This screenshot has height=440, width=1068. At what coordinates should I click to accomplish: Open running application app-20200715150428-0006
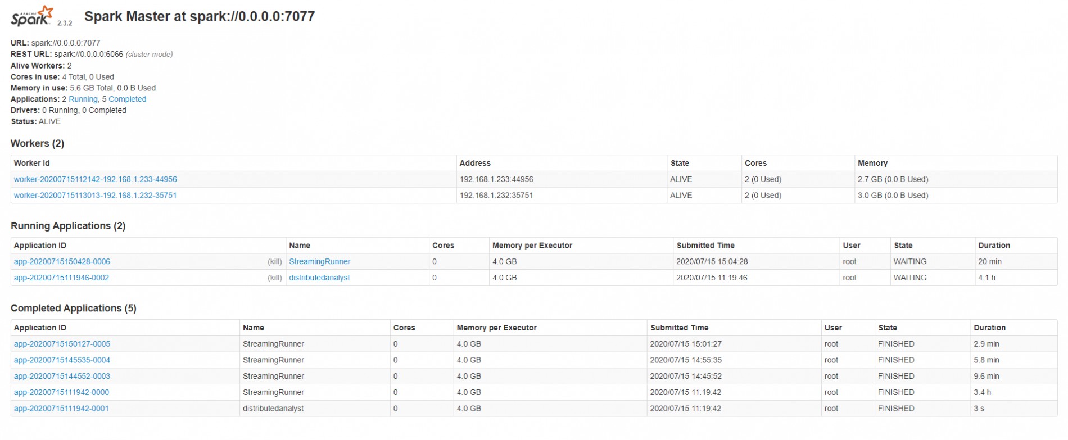click(x=62, y=262)
